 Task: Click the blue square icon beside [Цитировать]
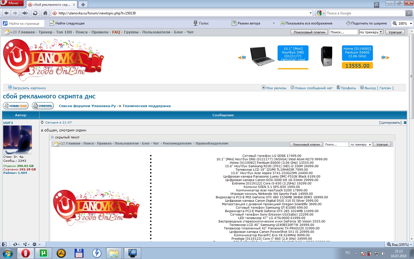click(x=405, y=123)
